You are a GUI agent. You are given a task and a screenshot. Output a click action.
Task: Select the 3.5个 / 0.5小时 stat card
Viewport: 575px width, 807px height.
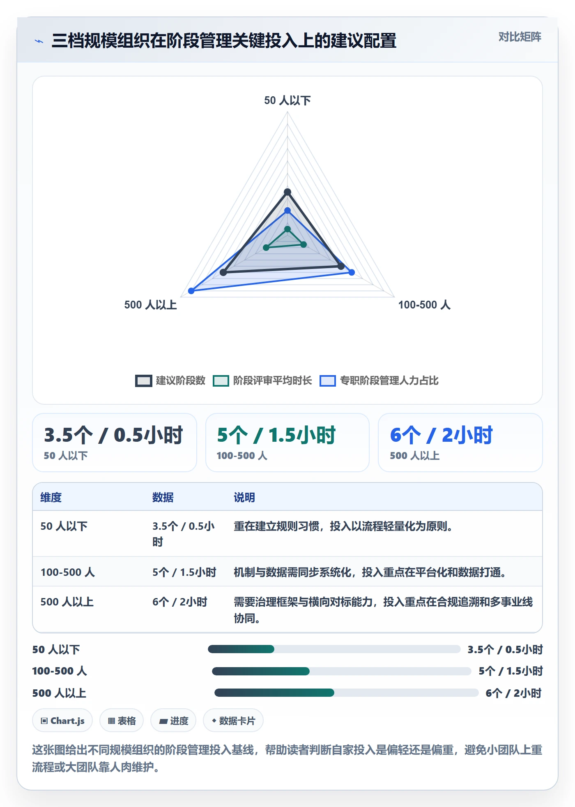115,443
